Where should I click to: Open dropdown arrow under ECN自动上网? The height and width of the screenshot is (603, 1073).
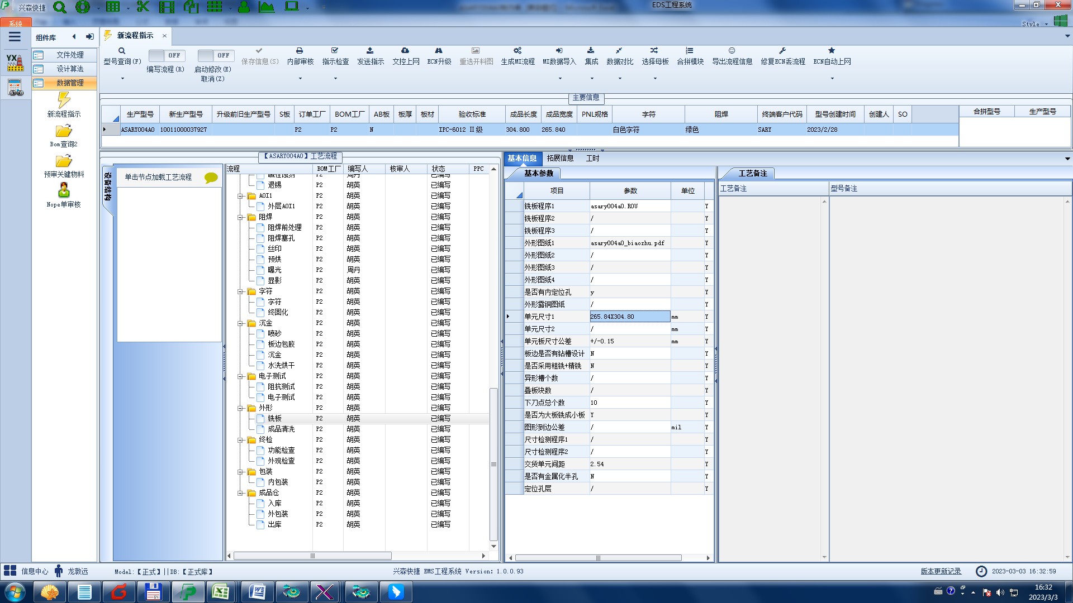click(x=832, y=79)
